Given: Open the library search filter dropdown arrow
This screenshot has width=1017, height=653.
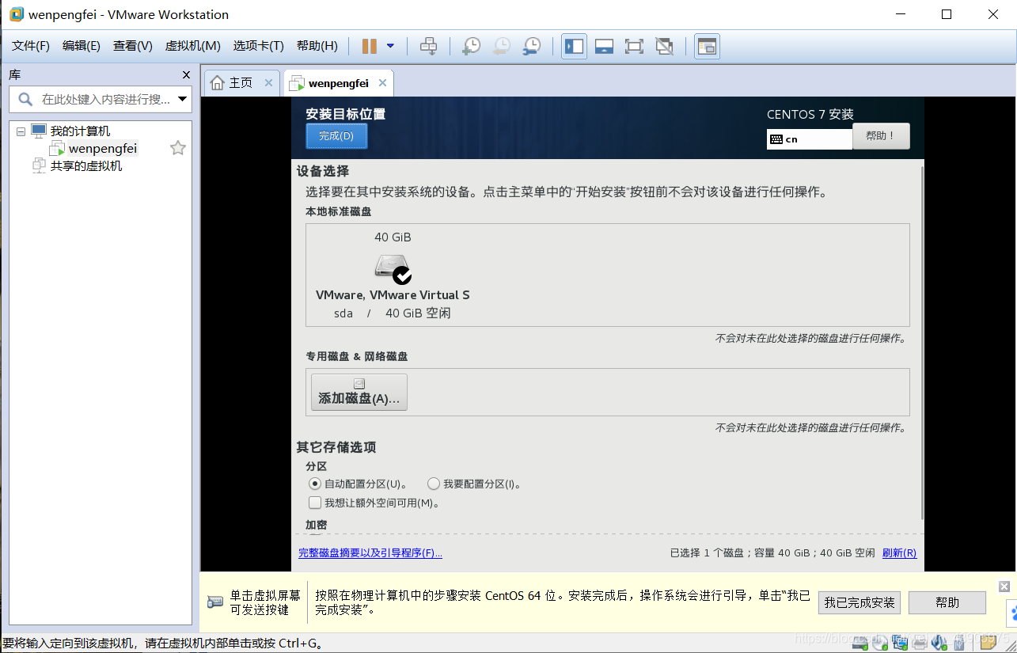Looking at the screenshot, I should pyautogui.click(x=183, y=99).
